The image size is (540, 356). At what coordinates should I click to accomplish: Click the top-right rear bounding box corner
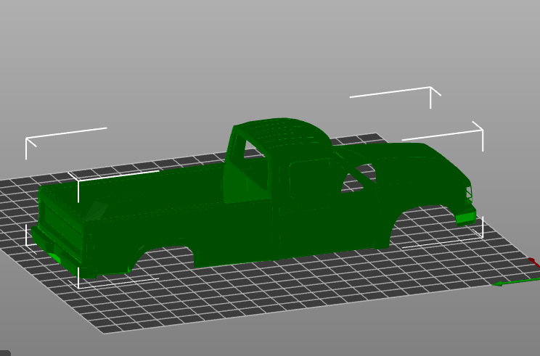(x=430, y=88)
